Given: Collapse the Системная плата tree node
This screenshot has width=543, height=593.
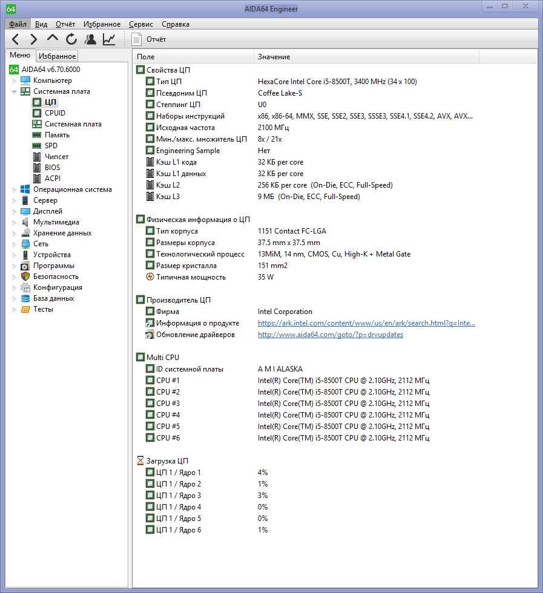Looking at the screenshot, I should [15, 91].
